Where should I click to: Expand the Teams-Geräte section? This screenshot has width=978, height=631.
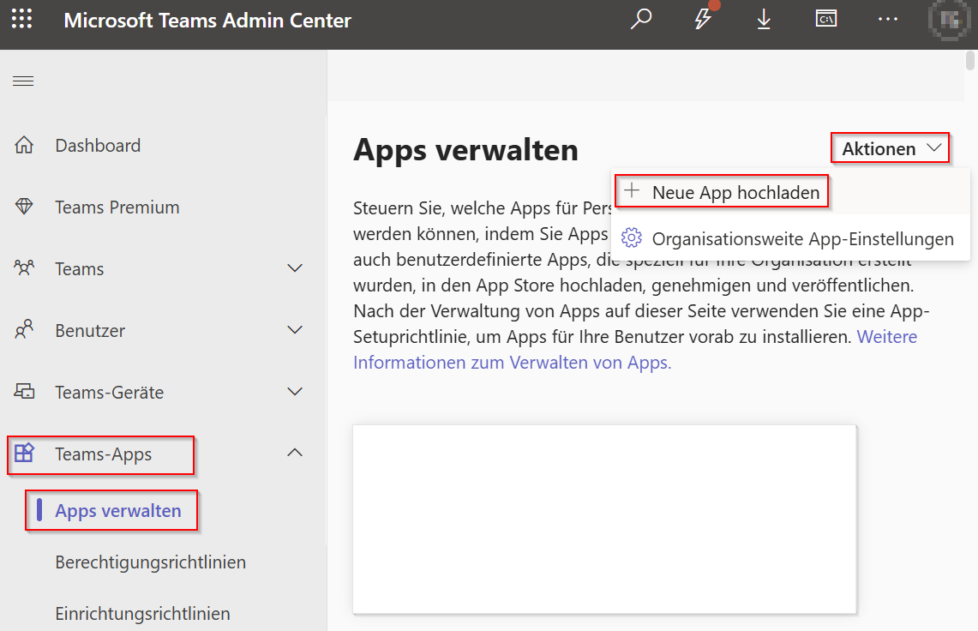295,392
